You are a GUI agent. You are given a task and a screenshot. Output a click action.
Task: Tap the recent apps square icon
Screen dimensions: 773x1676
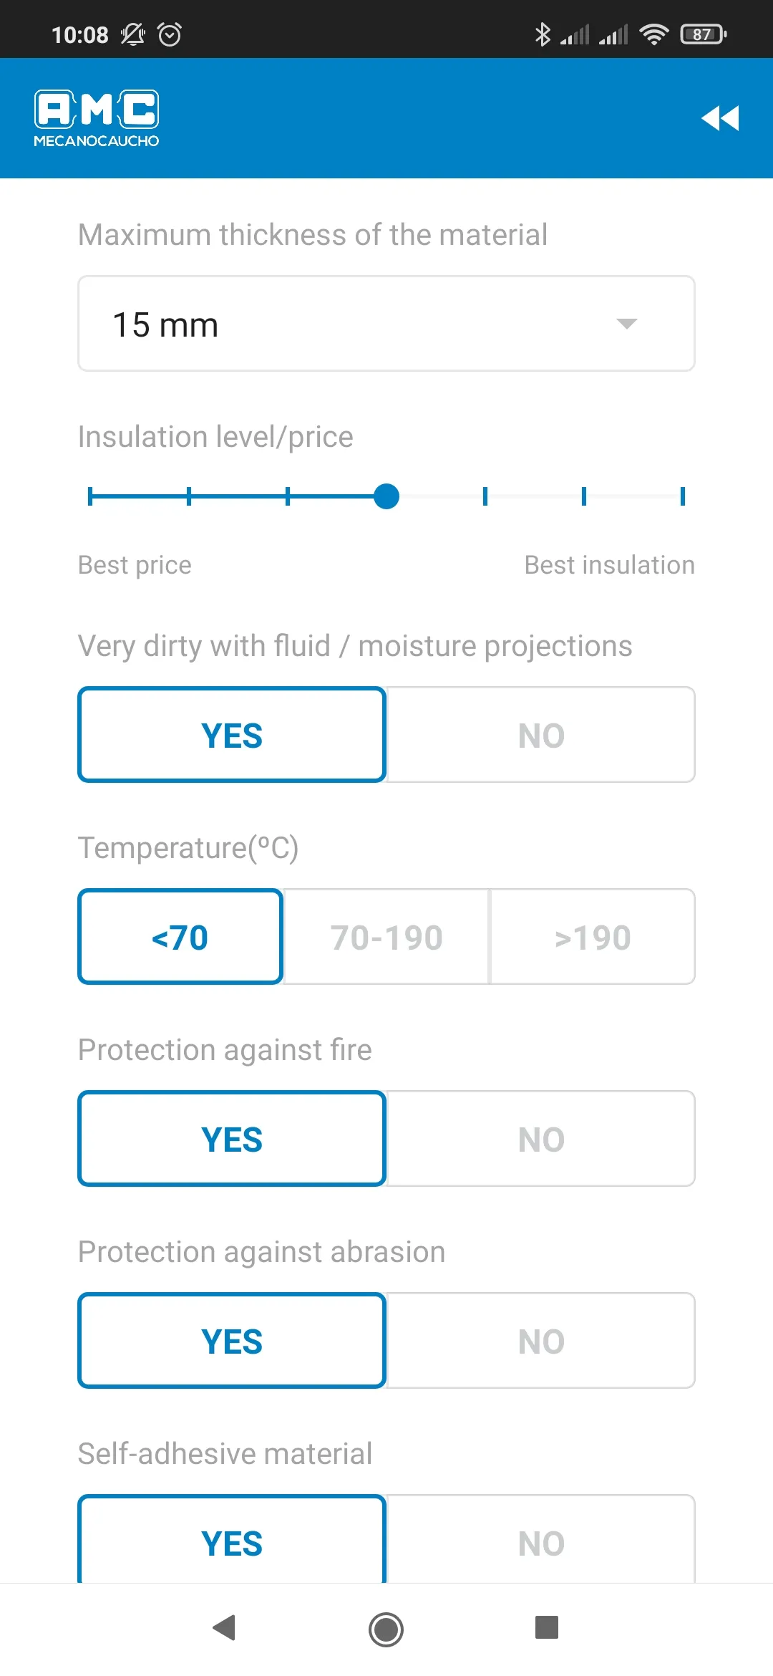(547, 1627)
